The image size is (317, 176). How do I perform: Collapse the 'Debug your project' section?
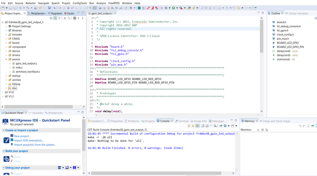pos(3,168)
